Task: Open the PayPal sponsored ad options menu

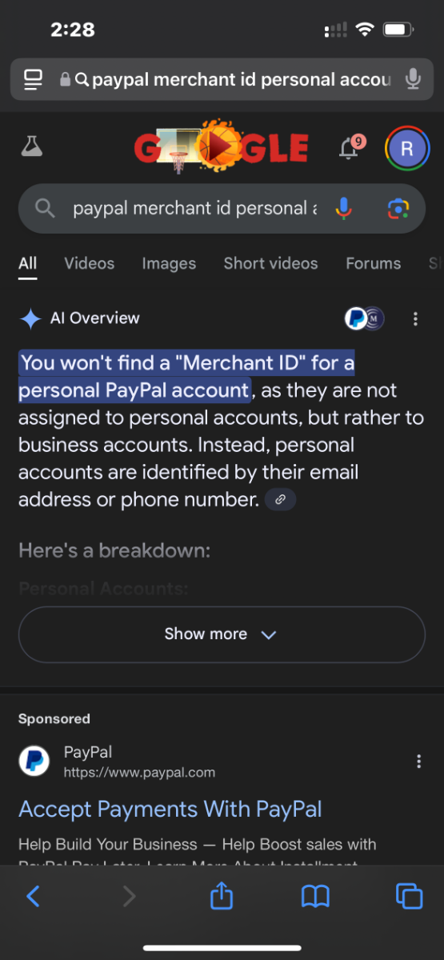Action: point(418,762)
